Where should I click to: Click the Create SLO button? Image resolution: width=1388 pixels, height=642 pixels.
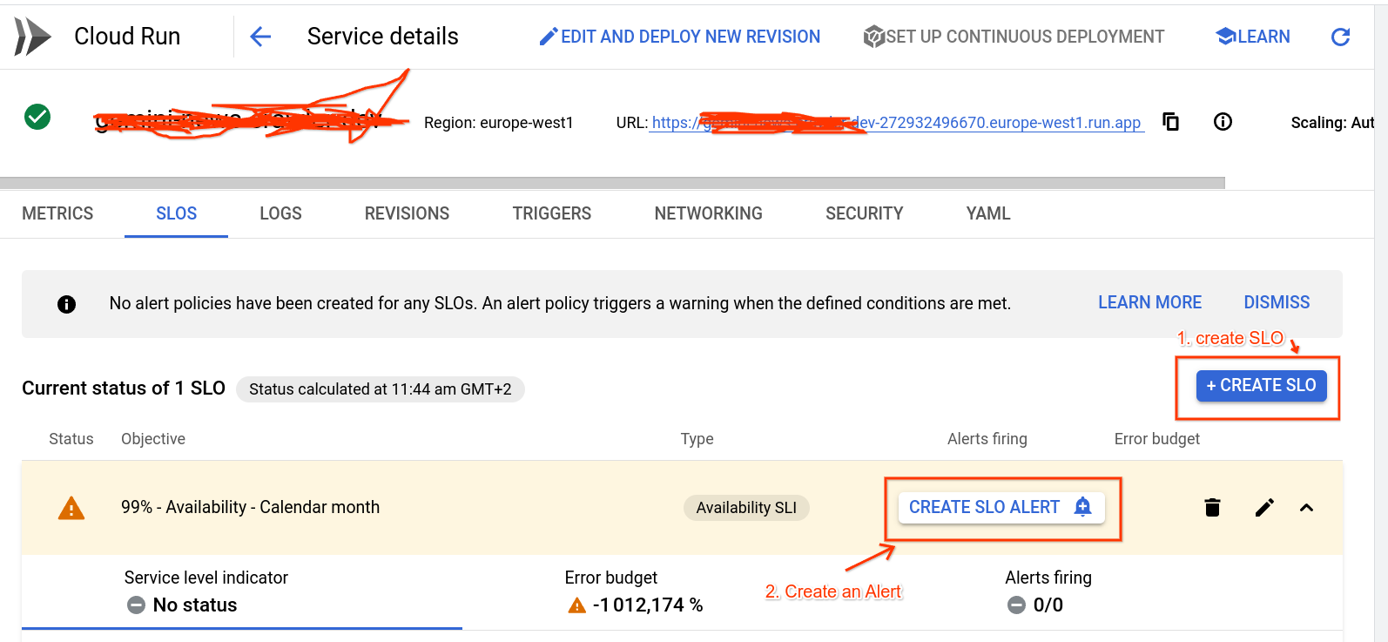(1261, 386)
